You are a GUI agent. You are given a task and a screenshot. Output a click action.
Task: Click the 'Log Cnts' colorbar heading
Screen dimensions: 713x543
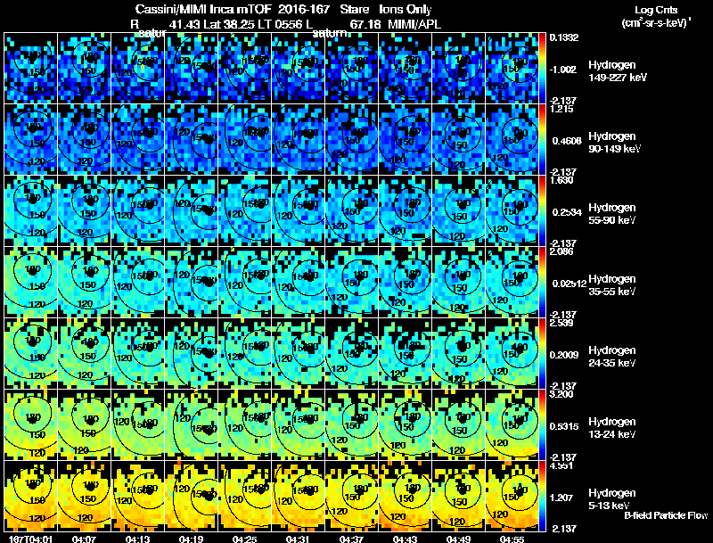[x=656, y=10]
